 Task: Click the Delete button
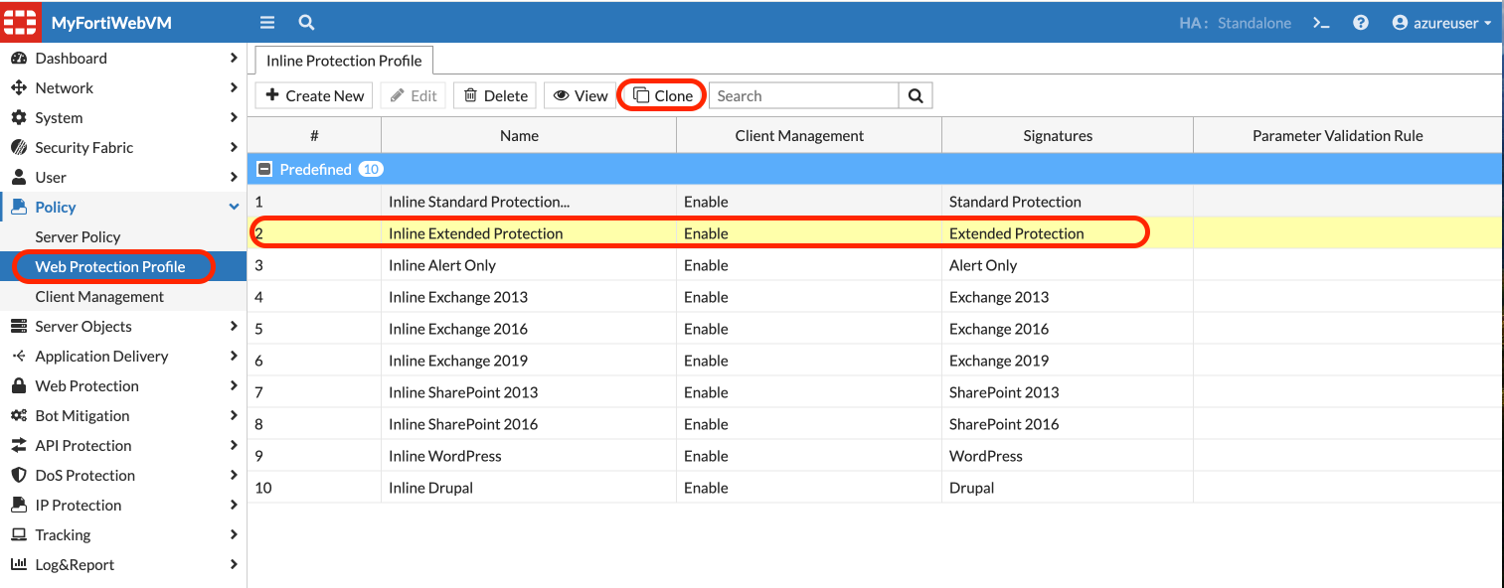[495, 96]
